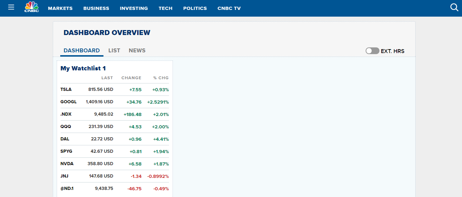
Task: Select NVDA change value +6.58
Action: click(135, 164)
